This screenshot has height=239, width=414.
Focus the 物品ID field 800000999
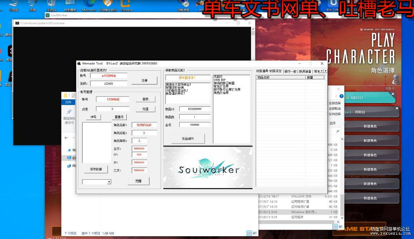(195, 109)
